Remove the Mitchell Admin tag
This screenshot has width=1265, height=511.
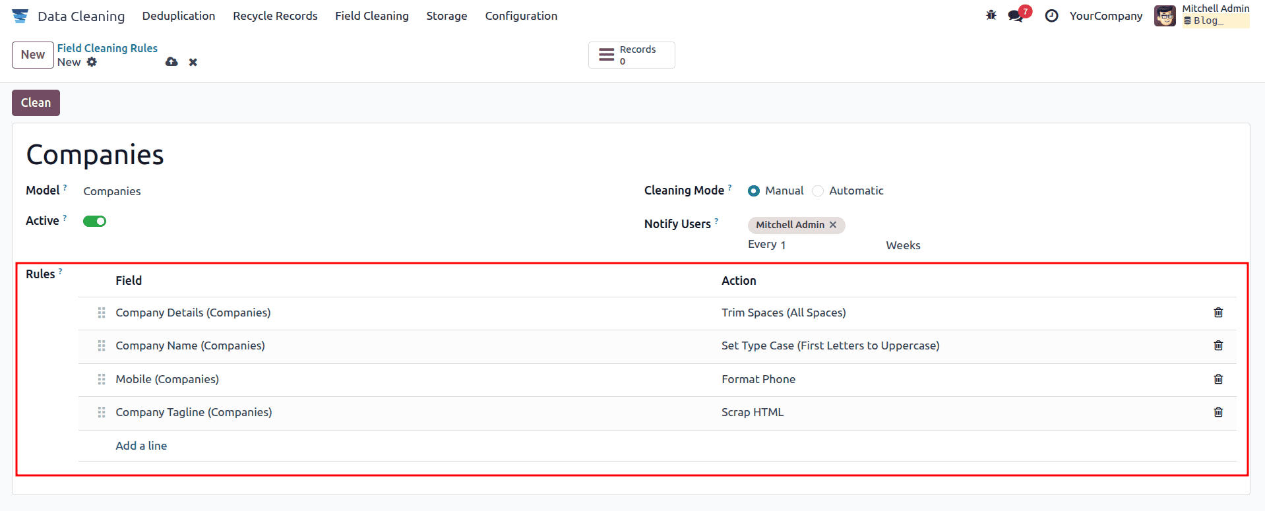pyautogui.click(x=833, y=225)
